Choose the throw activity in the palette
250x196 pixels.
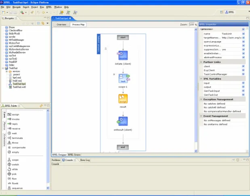click(x=13, y=143)
